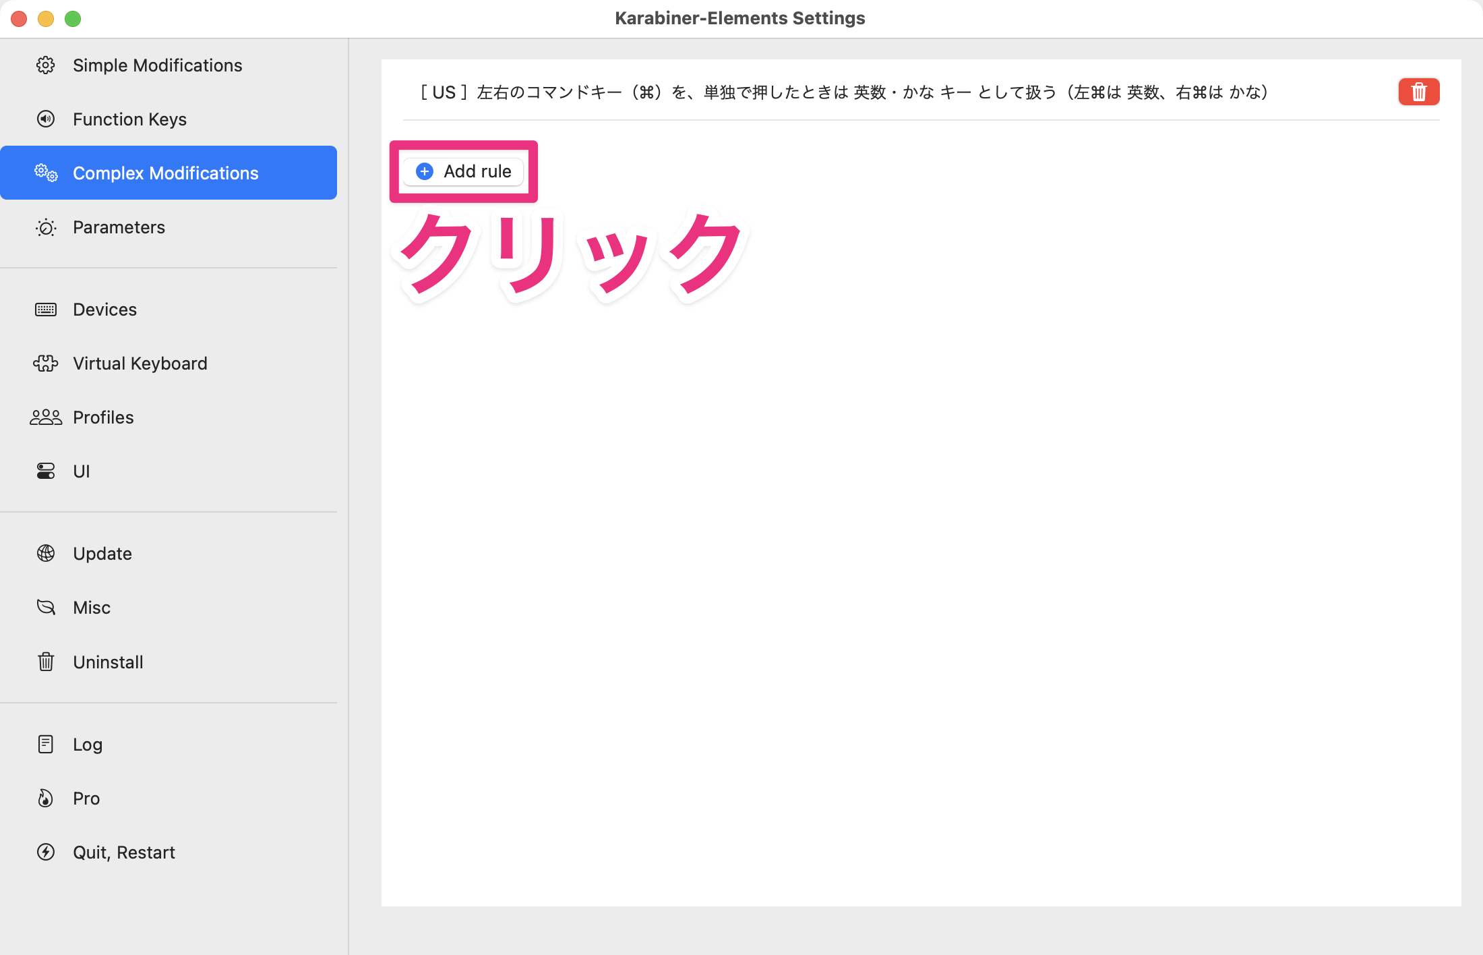Click the Profiles people icon
The width and height of the screenshot is (1483, 955).
click(45, 417)
